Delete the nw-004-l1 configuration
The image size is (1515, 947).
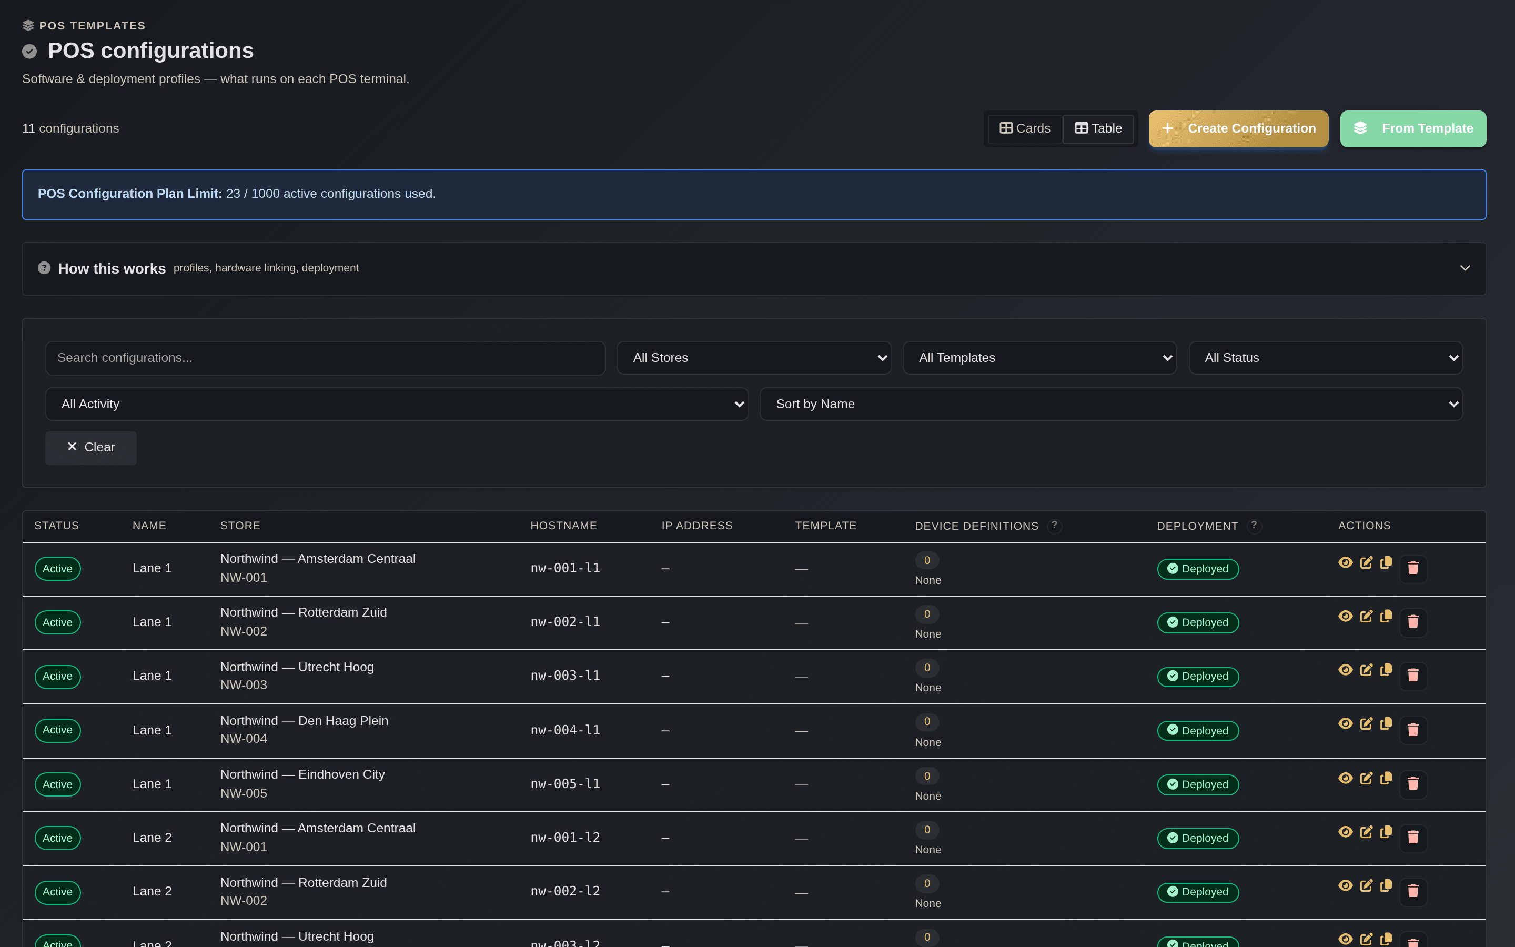1413,730
